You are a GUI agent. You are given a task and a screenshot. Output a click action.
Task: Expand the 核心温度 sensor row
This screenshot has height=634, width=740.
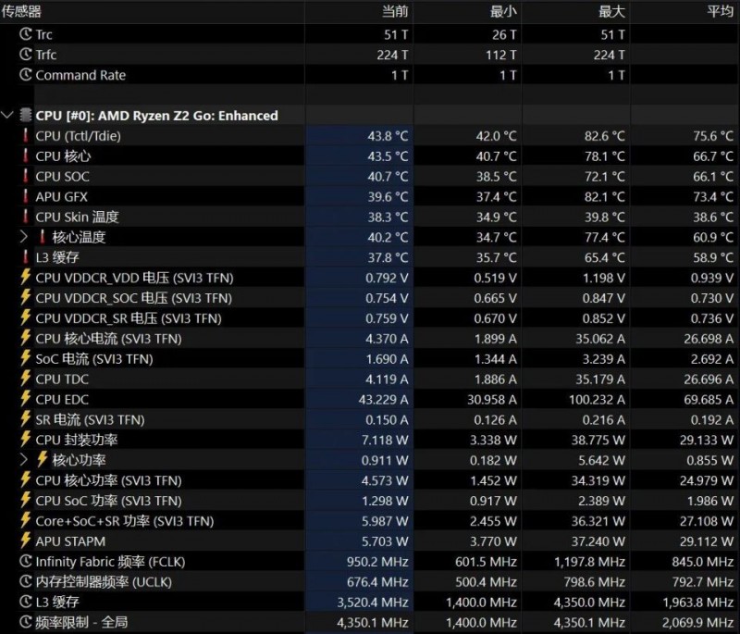pos(25,237)
